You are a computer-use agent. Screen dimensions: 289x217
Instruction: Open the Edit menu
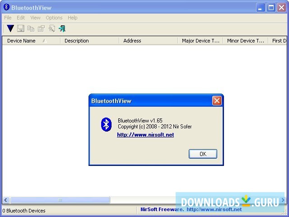pyautogui.click(x=21, y=18)
